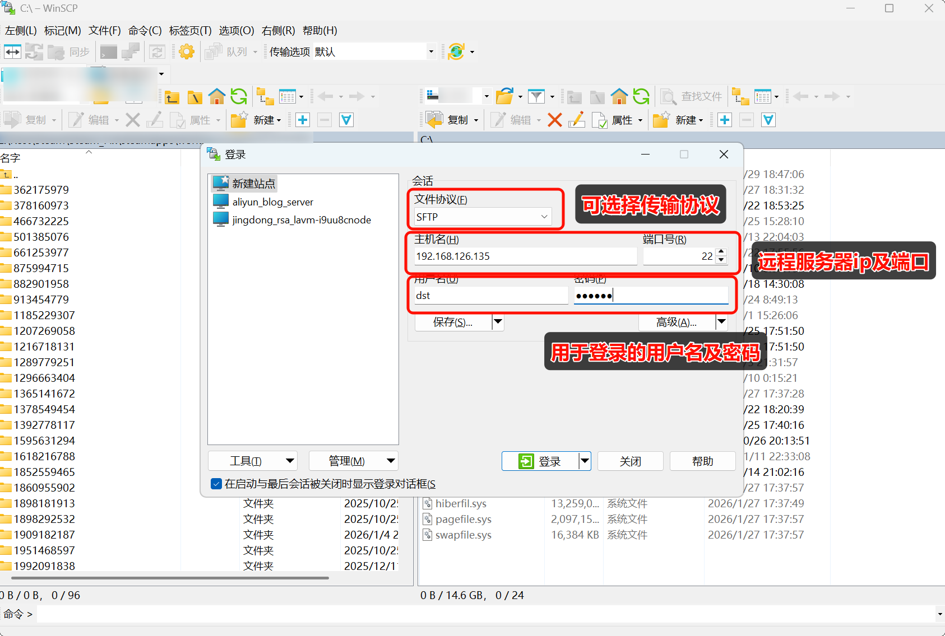Toggle the show login dialog on startup checkbox
Viewport: 945px width, 636px height.
(216, 484)
